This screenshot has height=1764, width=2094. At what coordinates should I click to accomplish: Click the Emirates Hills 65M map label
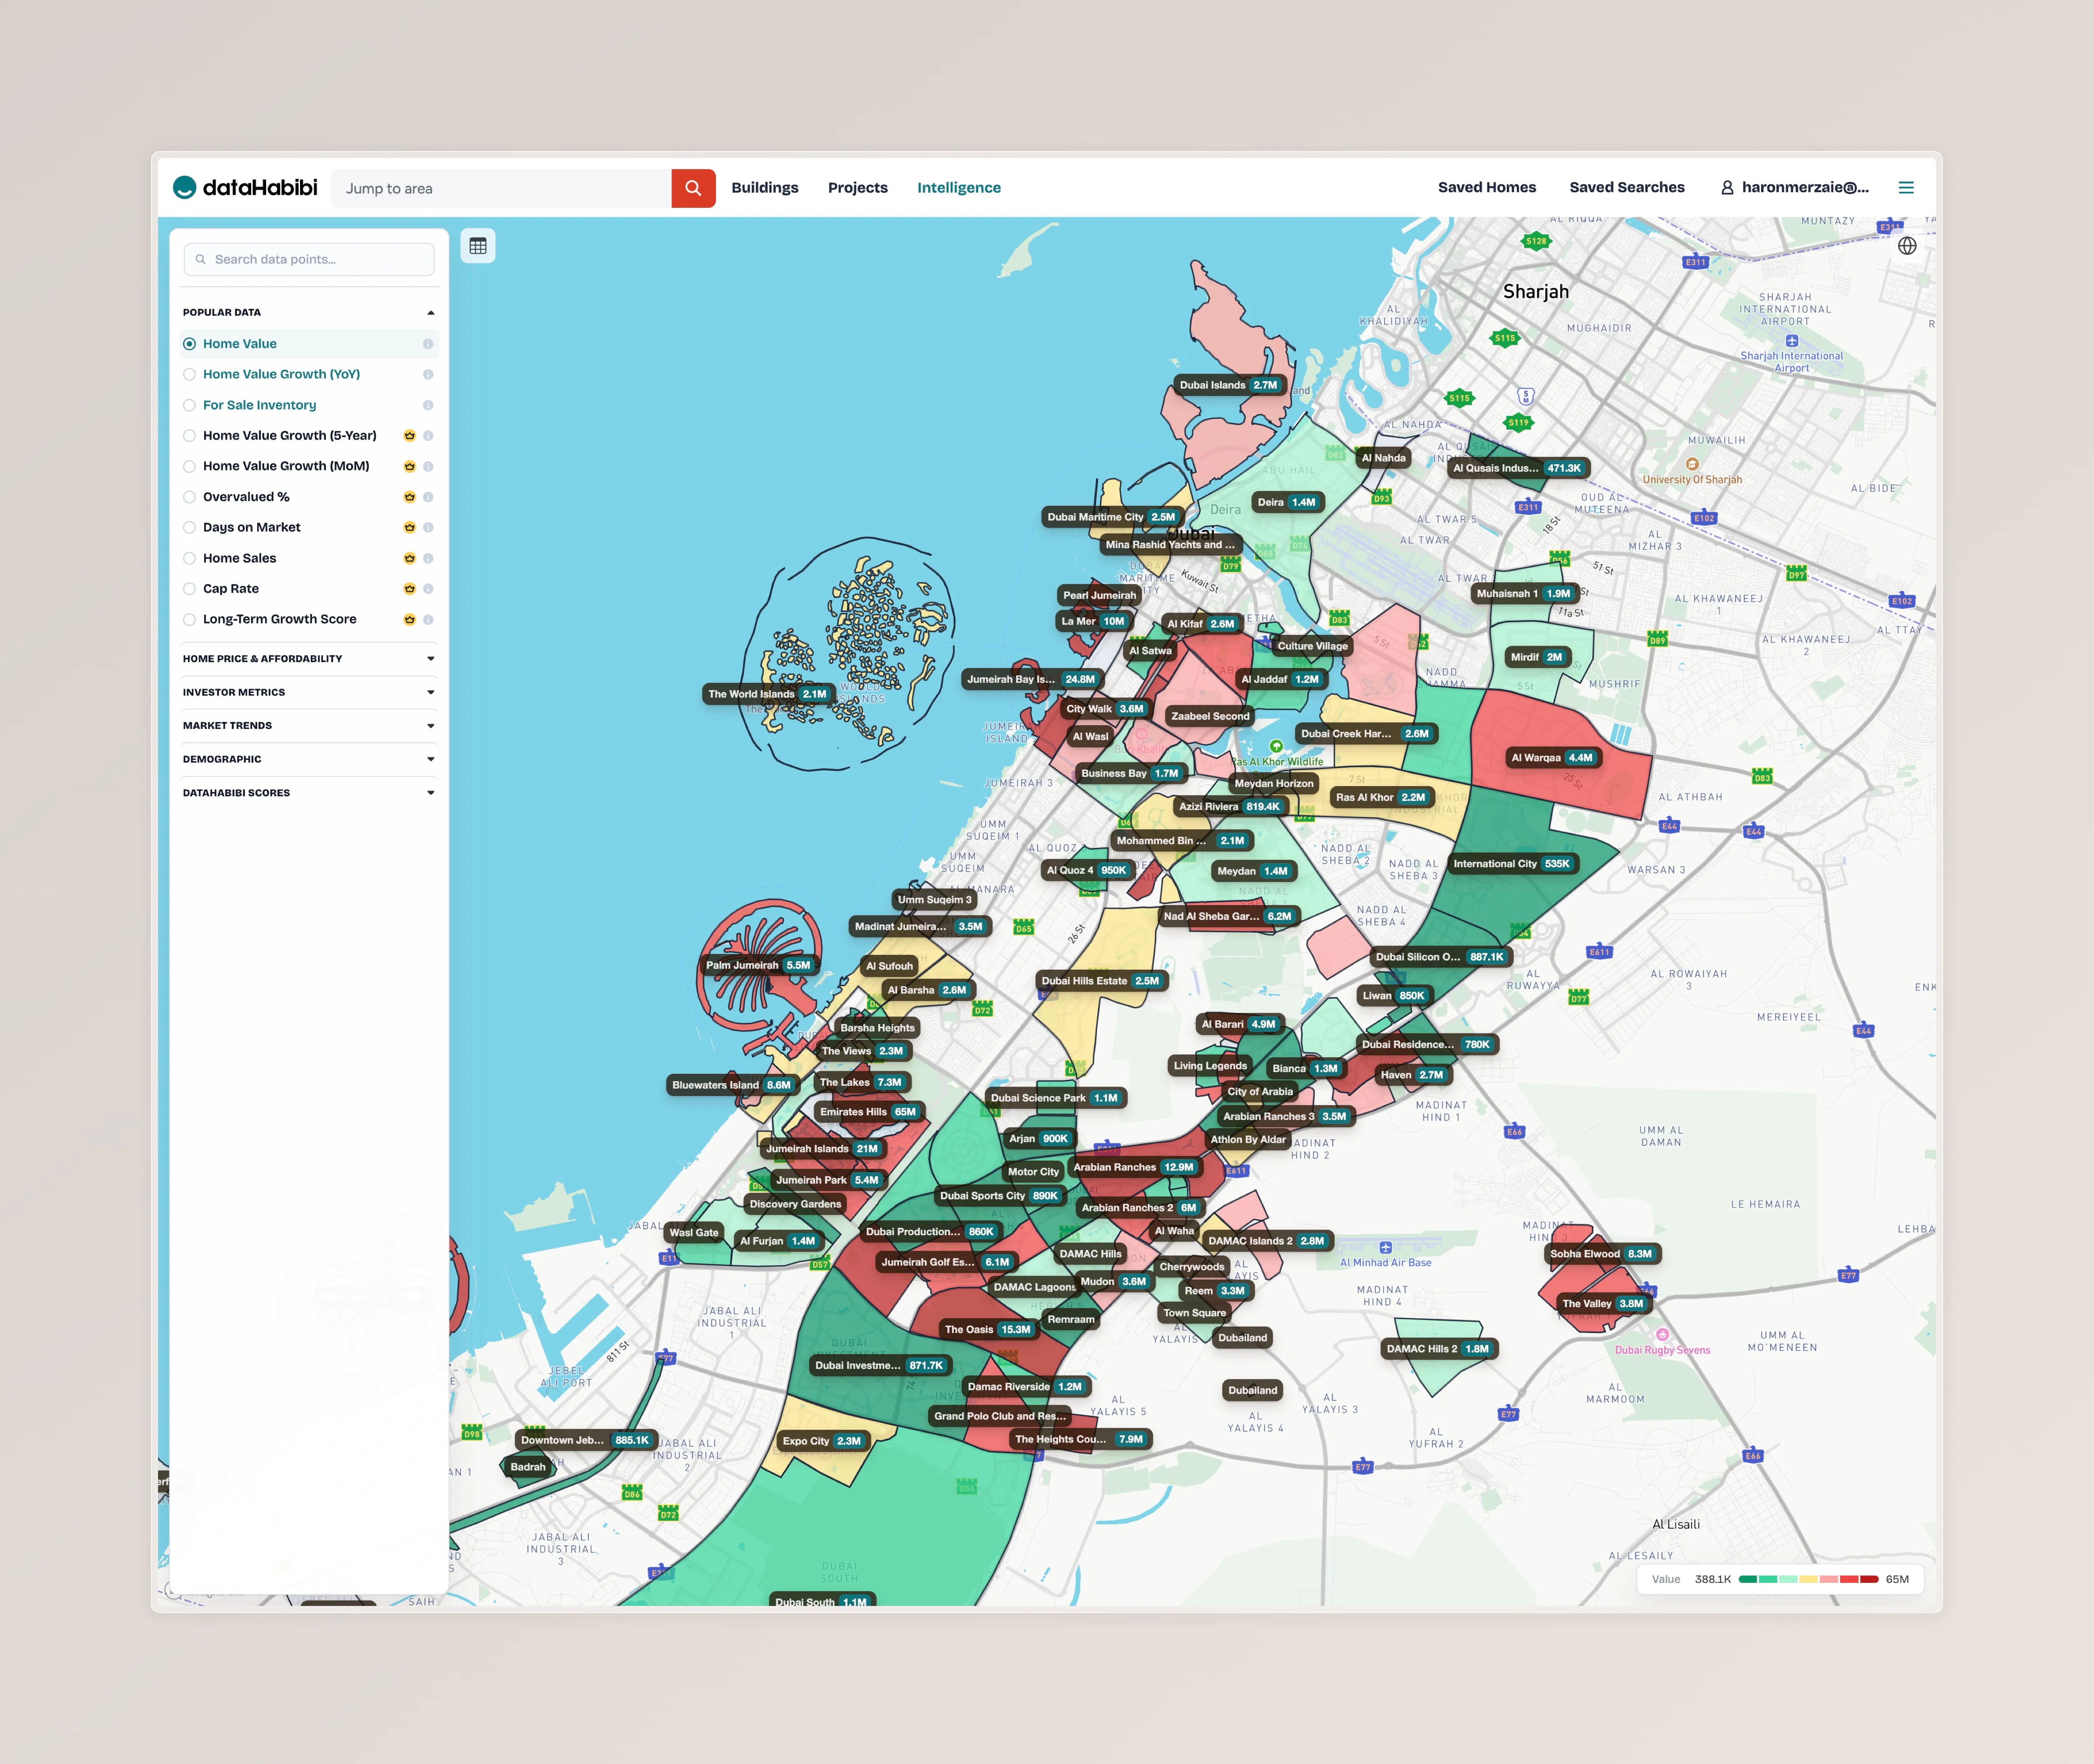[x=868, y=1112]
